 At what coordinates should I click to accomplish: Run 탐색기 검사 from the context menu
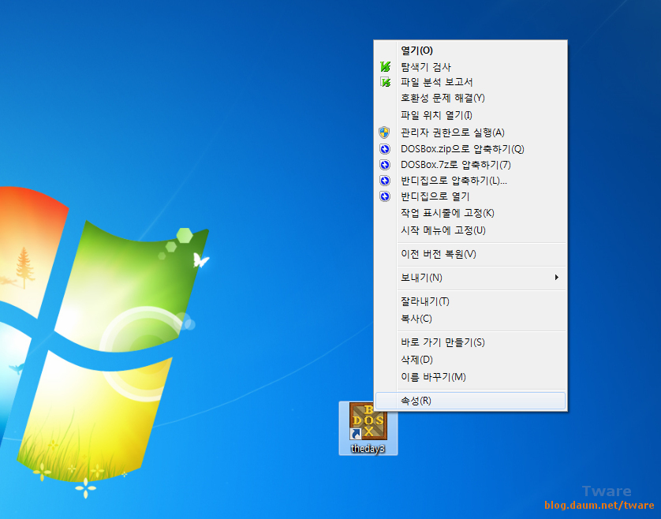click(470, 66)
